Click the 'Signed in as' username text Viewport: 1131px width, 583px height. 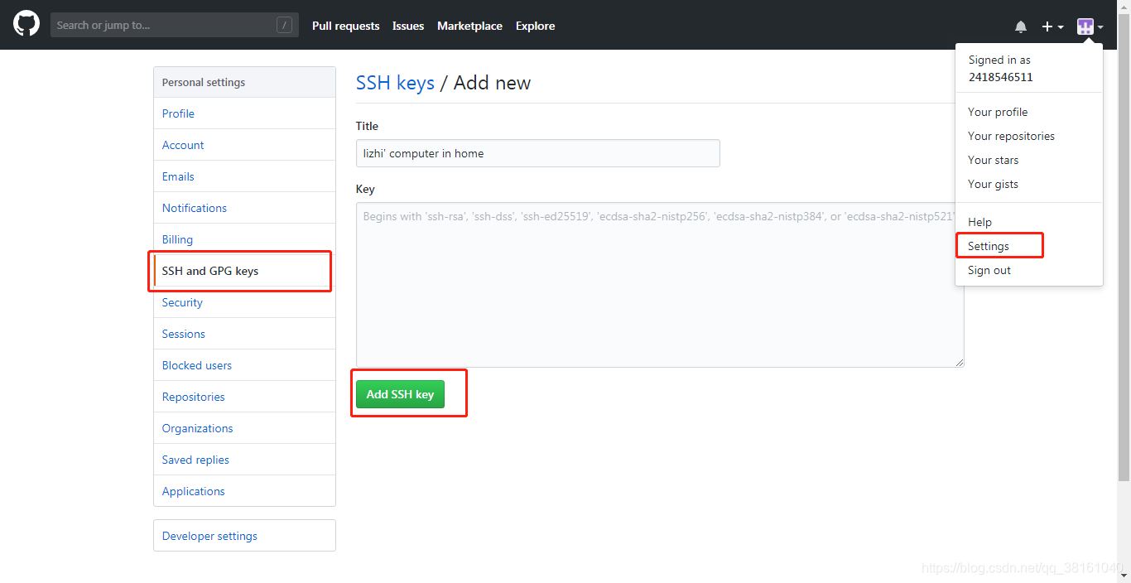[x=1000, y=77]
